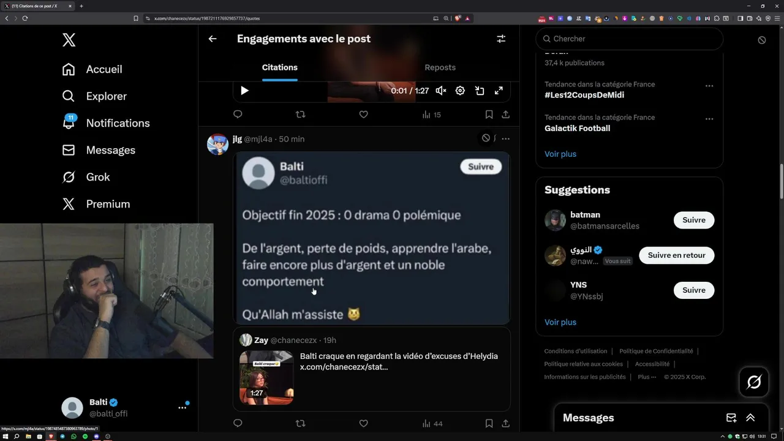Open Premium from the left sidebar
This screenshot has width=784, height=441.
(x=96, y=204)
